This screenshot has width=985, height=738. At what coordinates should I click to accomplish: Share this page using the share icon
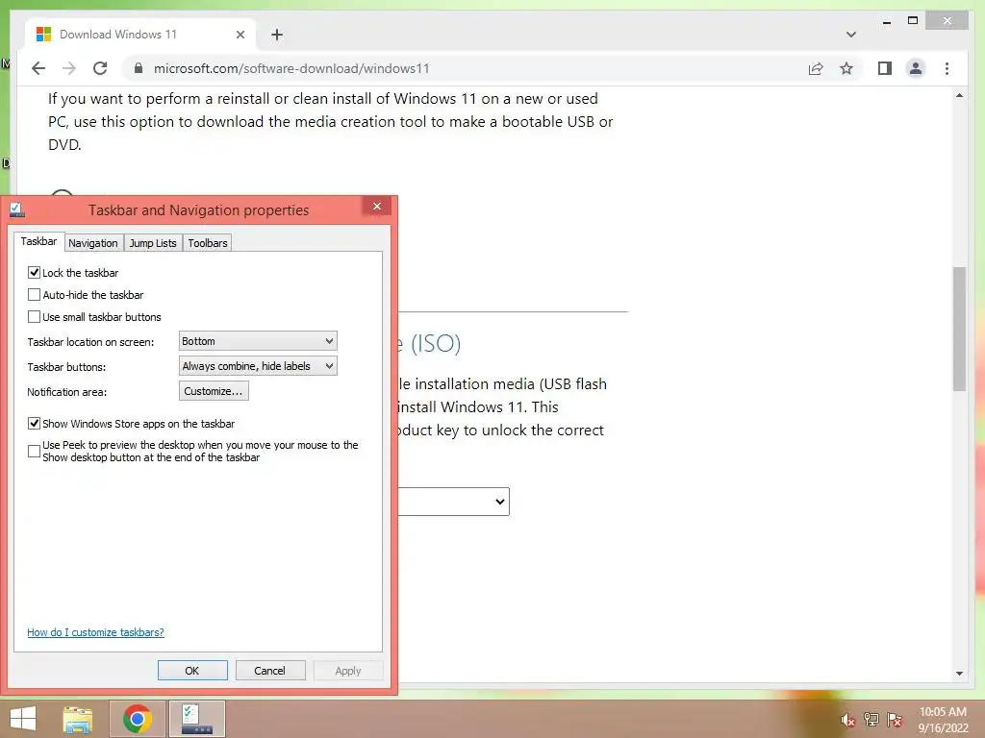(x=816, y=68)
